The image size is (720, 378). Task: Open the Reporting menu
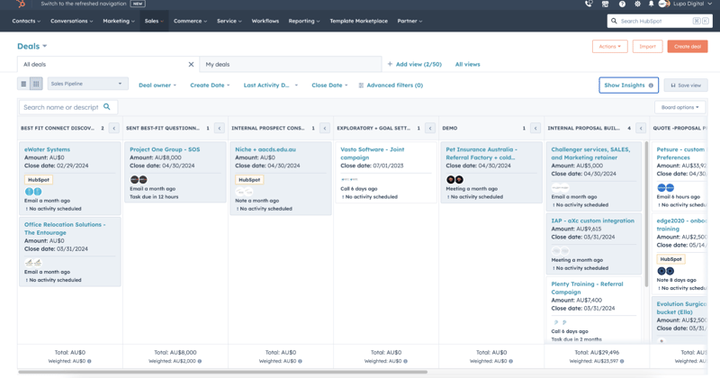coord(304,21)
